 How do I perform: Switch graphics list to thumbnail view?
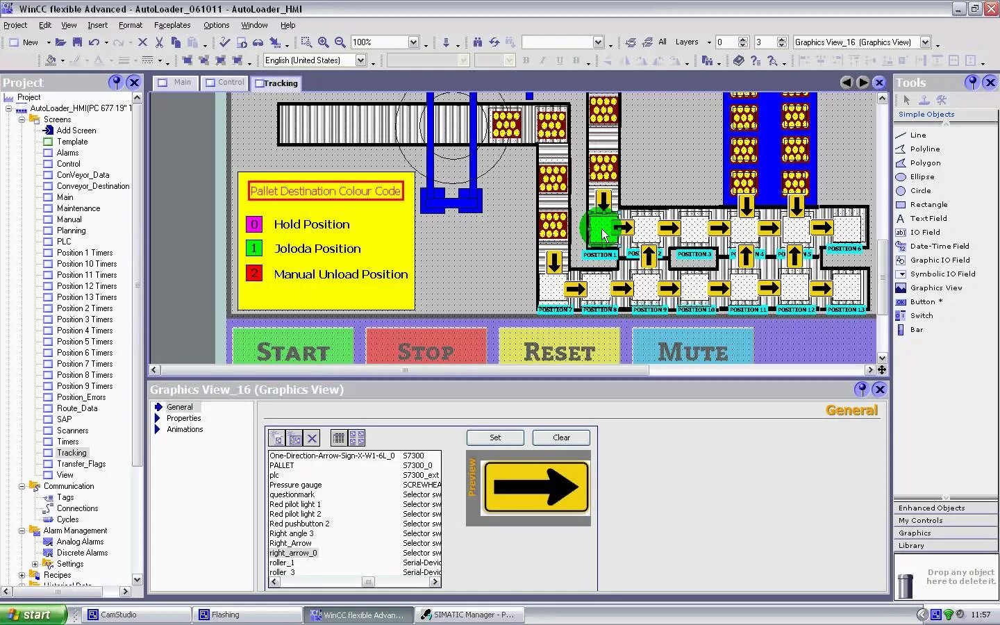tap(356, 438)
